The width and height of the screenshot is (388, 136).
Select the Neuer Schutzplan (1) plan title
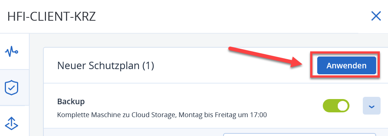(106, 66)
